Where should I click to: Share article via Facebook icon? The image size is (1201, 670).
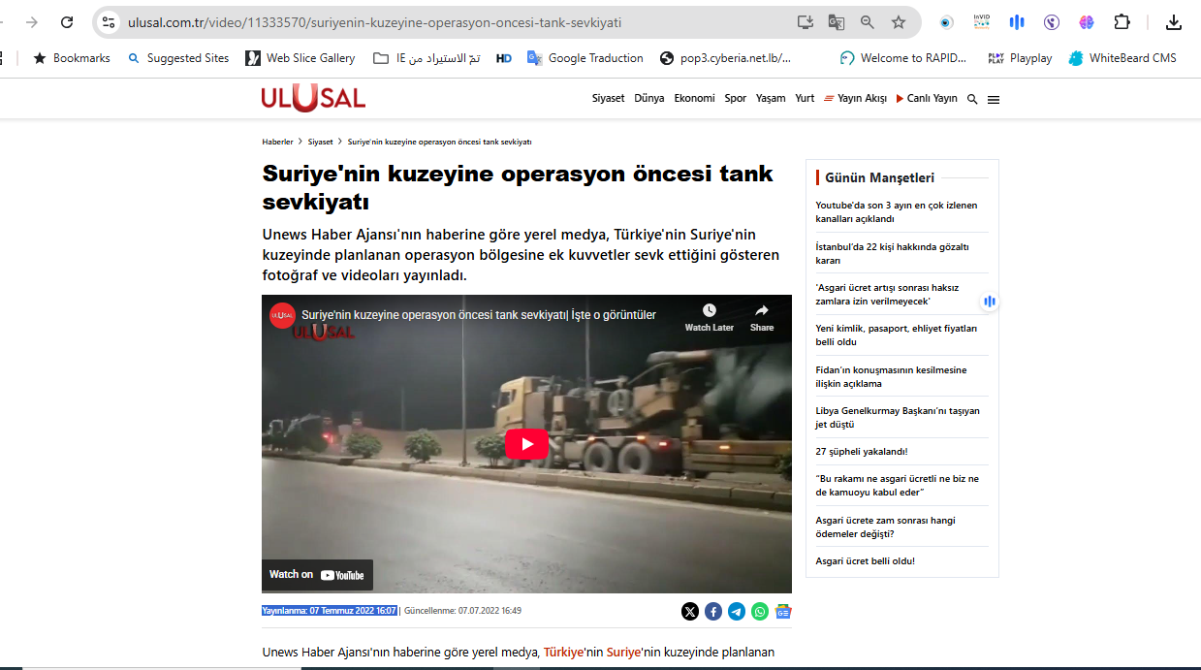pyautogui.click(x=713, y=612)
